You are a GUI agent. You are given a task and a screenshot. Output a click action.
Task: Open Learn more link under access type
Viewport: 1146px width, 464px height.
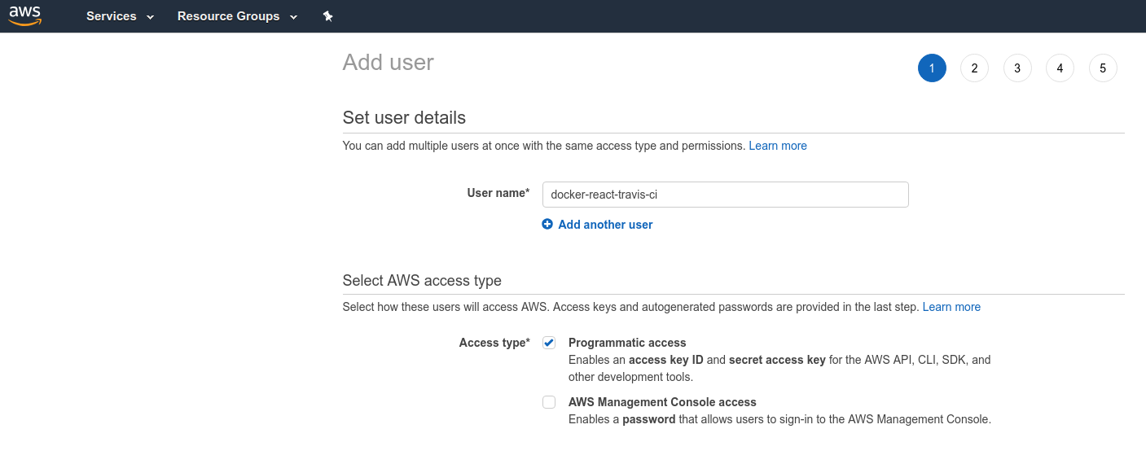coord(951,307)
